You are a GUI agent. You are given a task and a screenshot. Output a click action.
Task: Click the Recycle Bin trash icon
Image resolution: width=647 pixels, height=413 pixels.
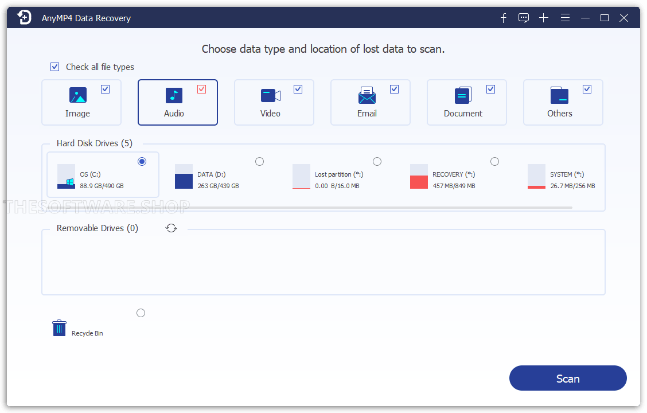59,328
